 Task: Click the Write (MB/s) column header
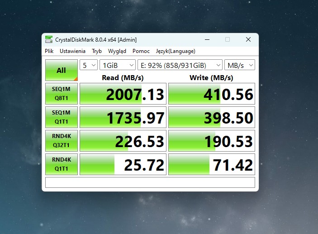[x=211, y=78]
